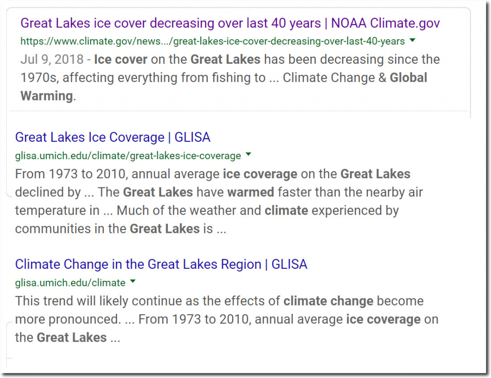Expand the arrow beside the great-lakes-ice-coverage URL

248,155
